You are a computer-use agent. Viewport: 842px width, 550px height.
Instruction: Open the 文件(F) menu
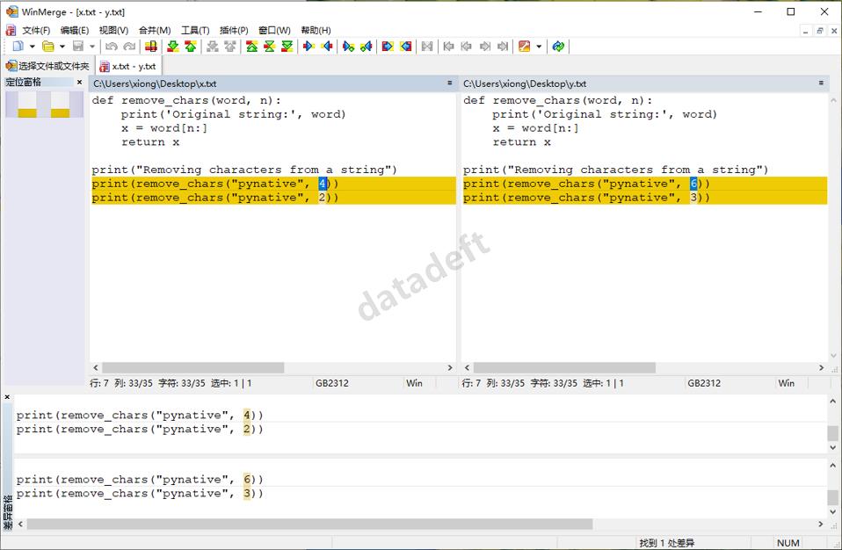click(x=36, y=31)
